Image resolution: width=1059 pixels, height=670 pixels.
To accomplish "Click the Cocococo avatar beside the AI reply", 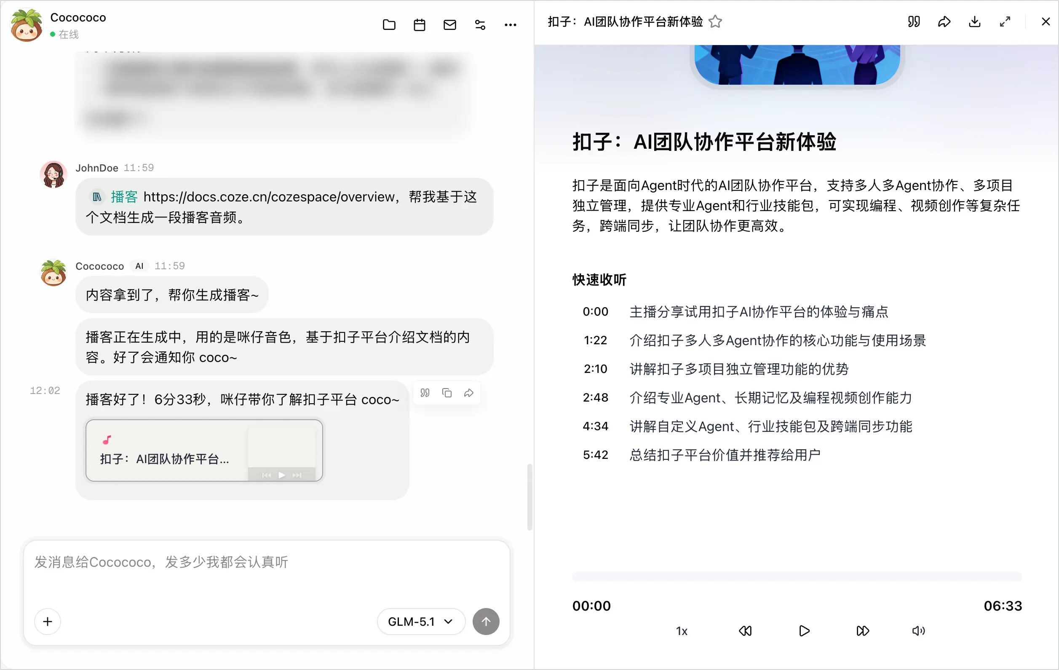I will click(x=53, y=272).
